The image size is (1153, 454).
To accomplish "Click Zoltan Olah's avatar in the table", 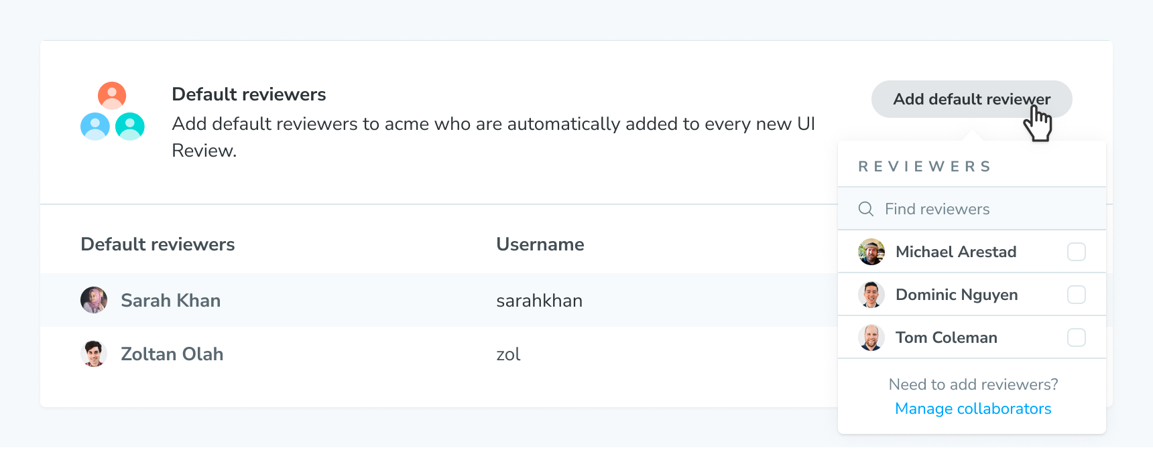I will point(94,354).
